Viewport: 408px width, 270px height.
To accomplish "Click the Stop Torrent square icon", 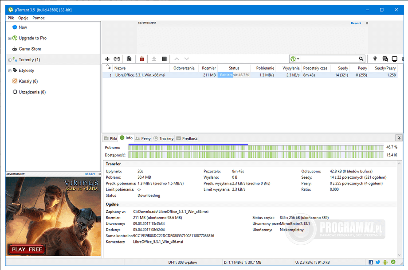I will [164, 59].
